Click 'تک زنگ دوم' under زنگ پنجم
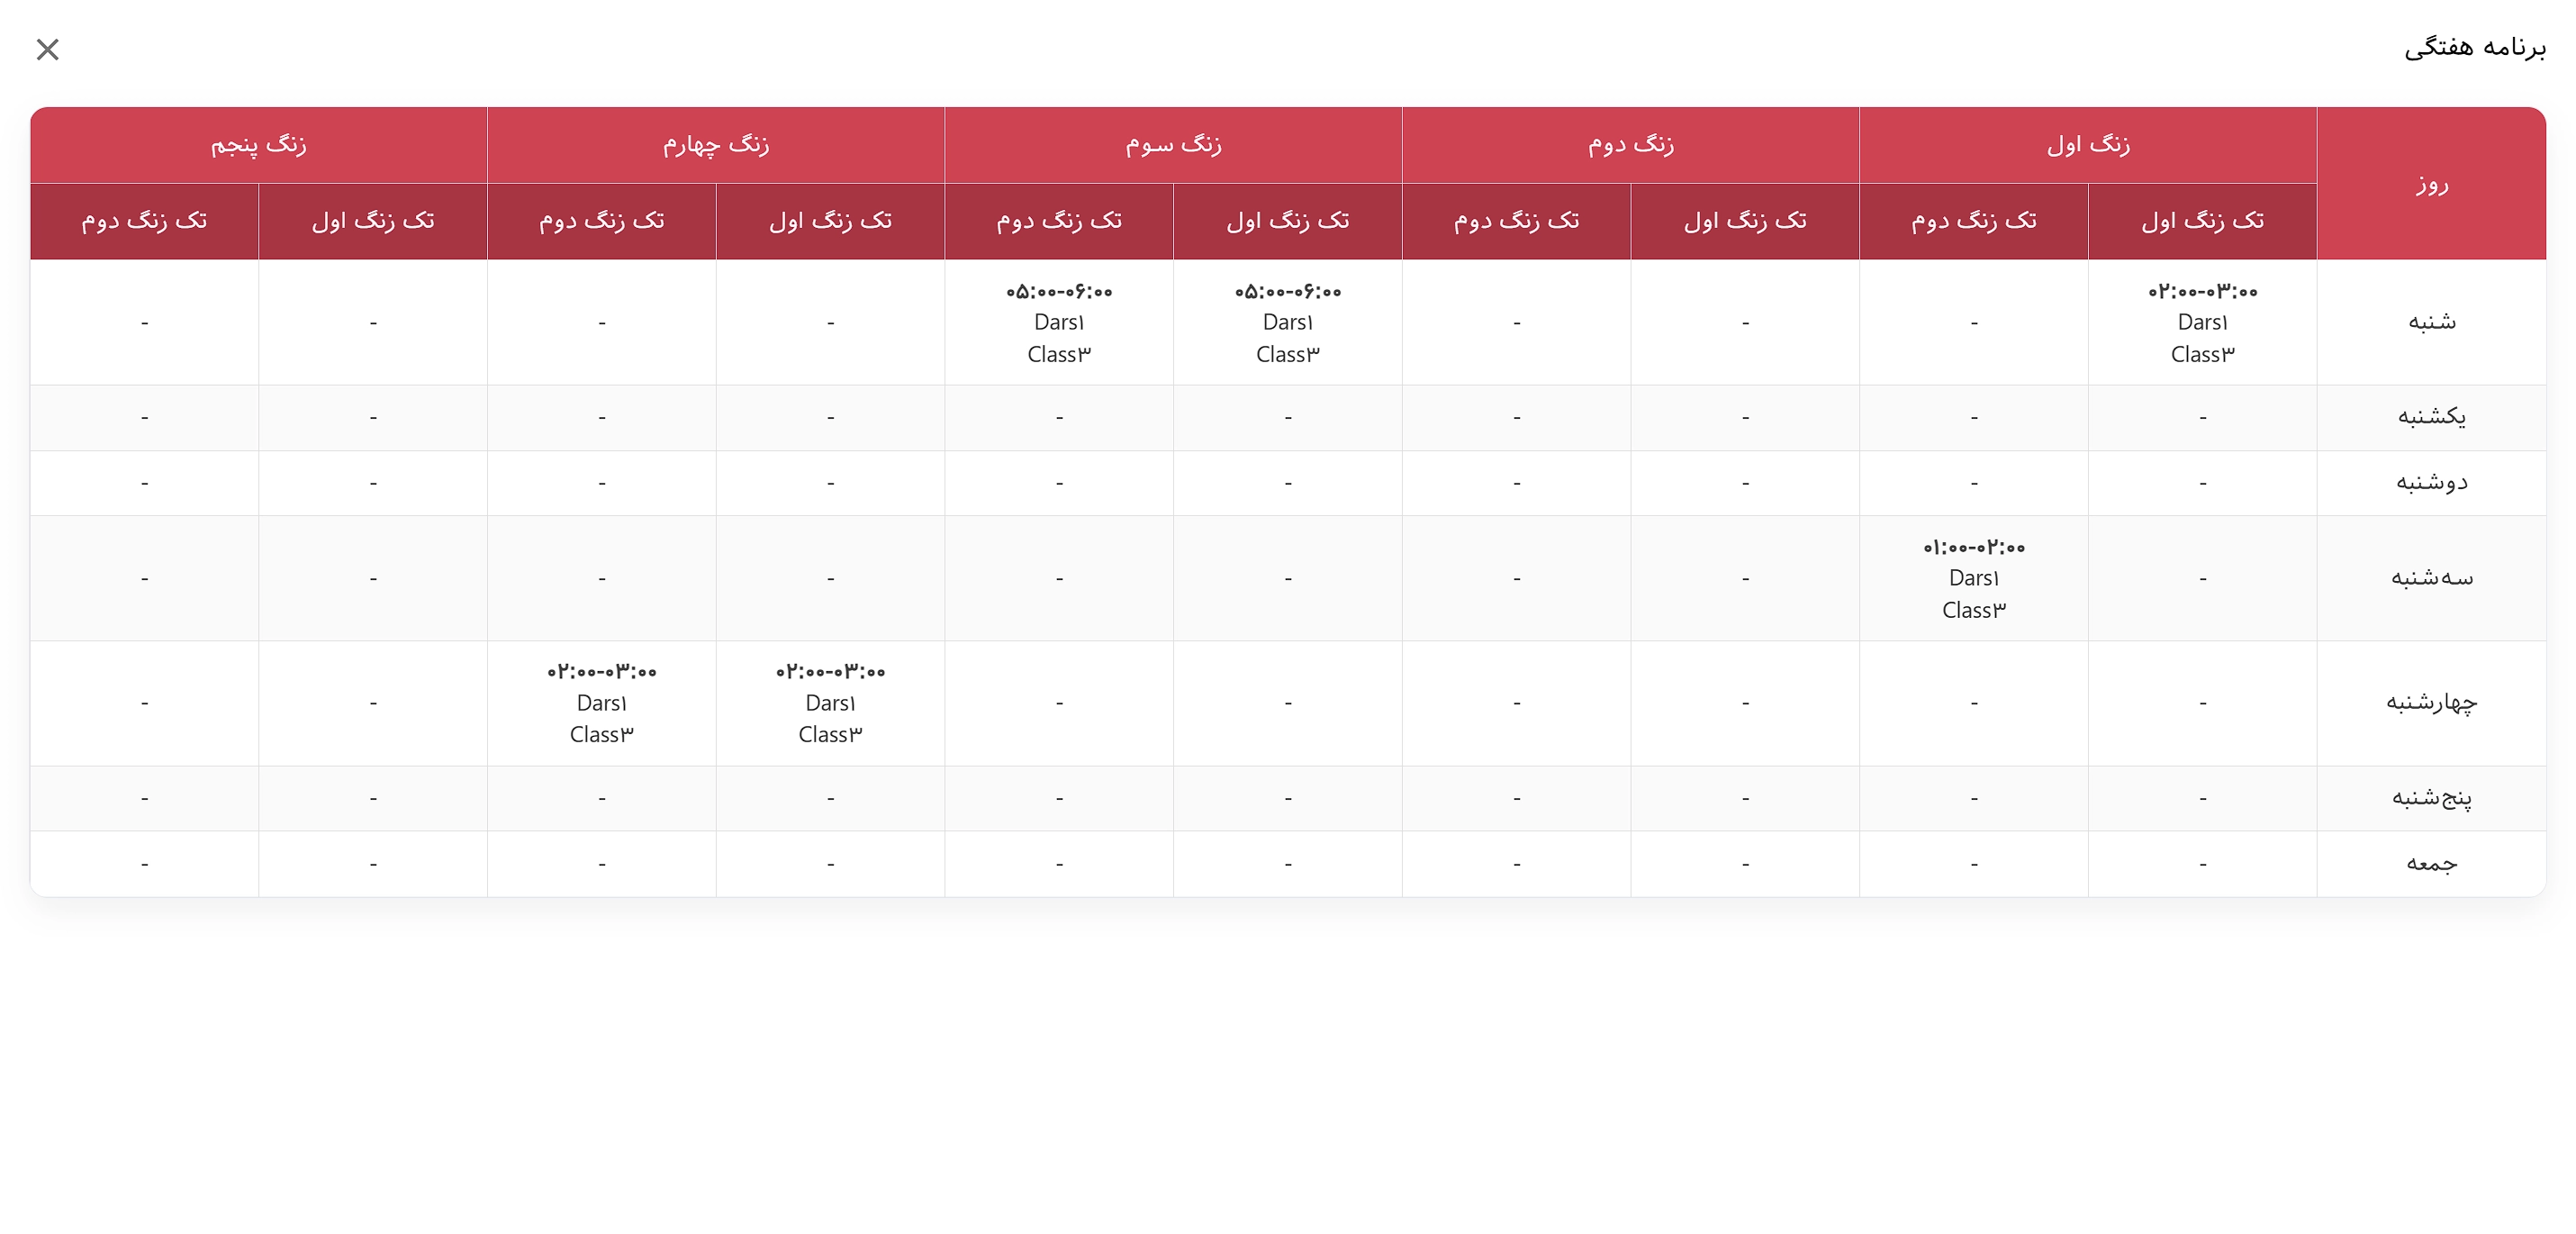Image resolution: width=2576 pixels, height=1234 pixels. (144, 221)
